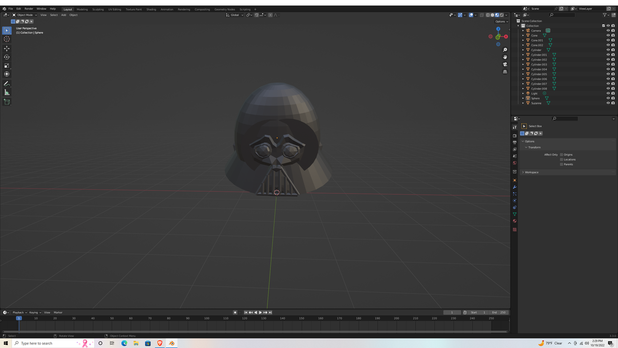This screenshot has height=348, width=618.
Task: Select the Rotate tool
Action: 7,57
